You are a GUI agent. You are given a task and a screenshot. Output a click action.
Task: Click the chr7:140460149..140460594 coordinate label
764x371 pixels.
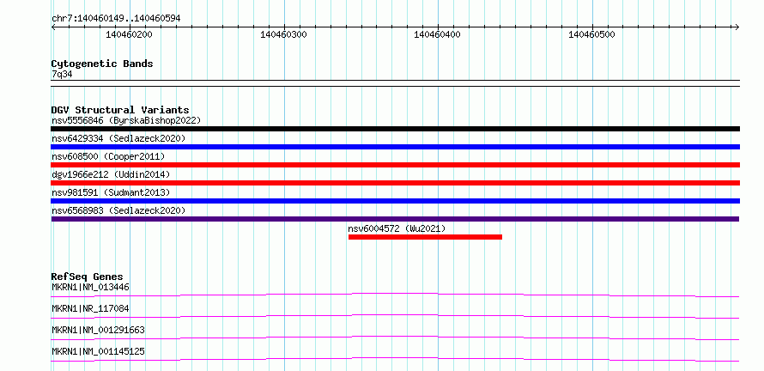(x=116, y=18)
